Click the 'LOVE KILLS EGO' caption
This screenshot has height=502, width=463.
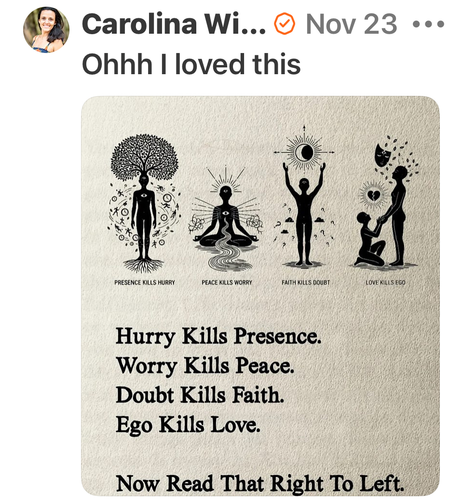coord(385,282)
